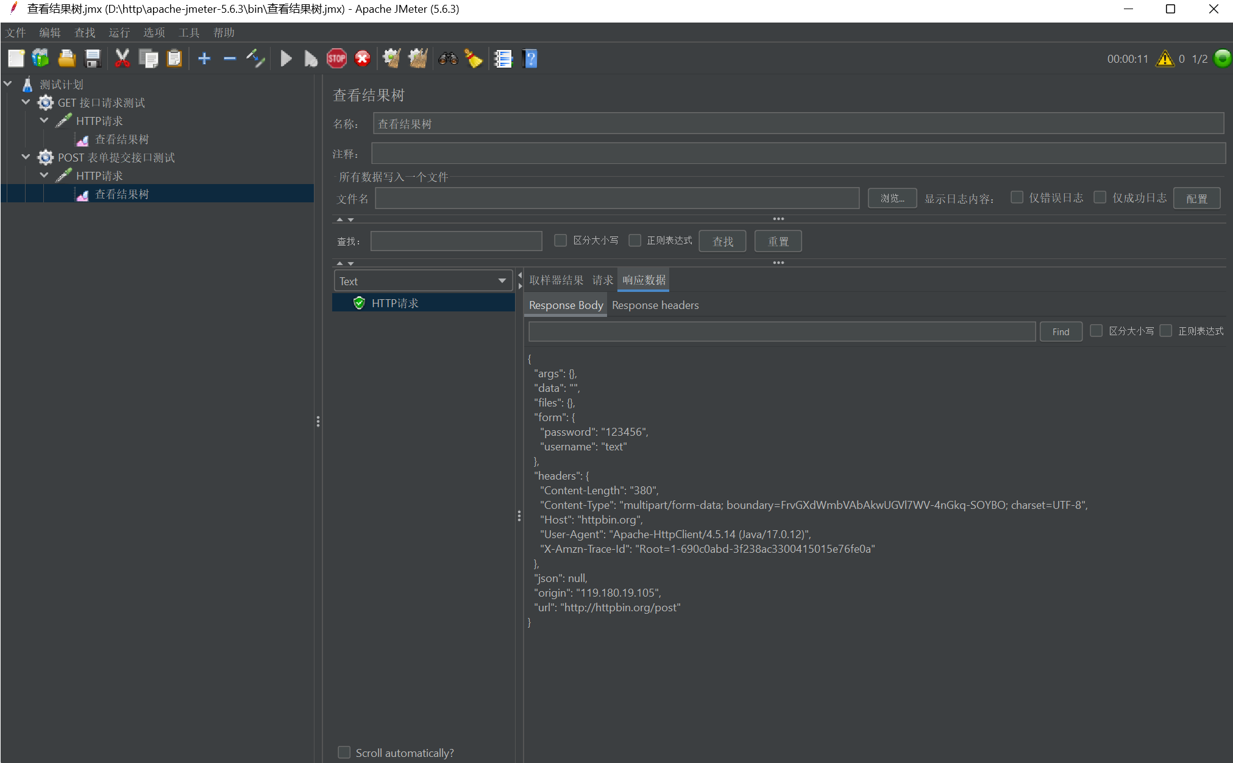This screenshot has height=763, width=1233.
Task: Click the green Start run icon
Action: (x=285, y=59)
